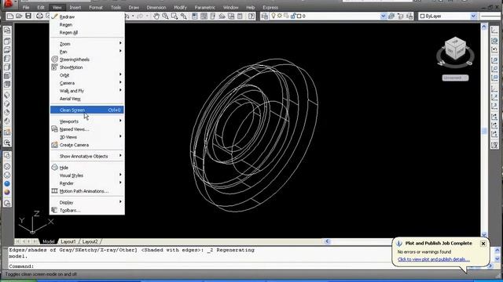This screenshot has height=282, width=503.
Task: Click the layer 0 color swatch square
Action: 299,16
